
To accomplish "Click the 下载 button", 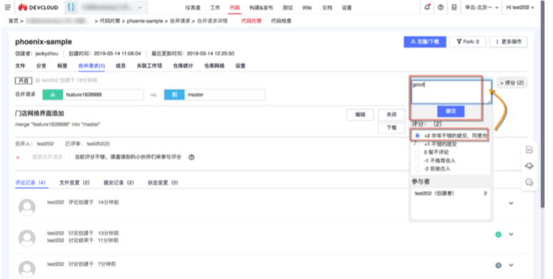I will point(392,128).
